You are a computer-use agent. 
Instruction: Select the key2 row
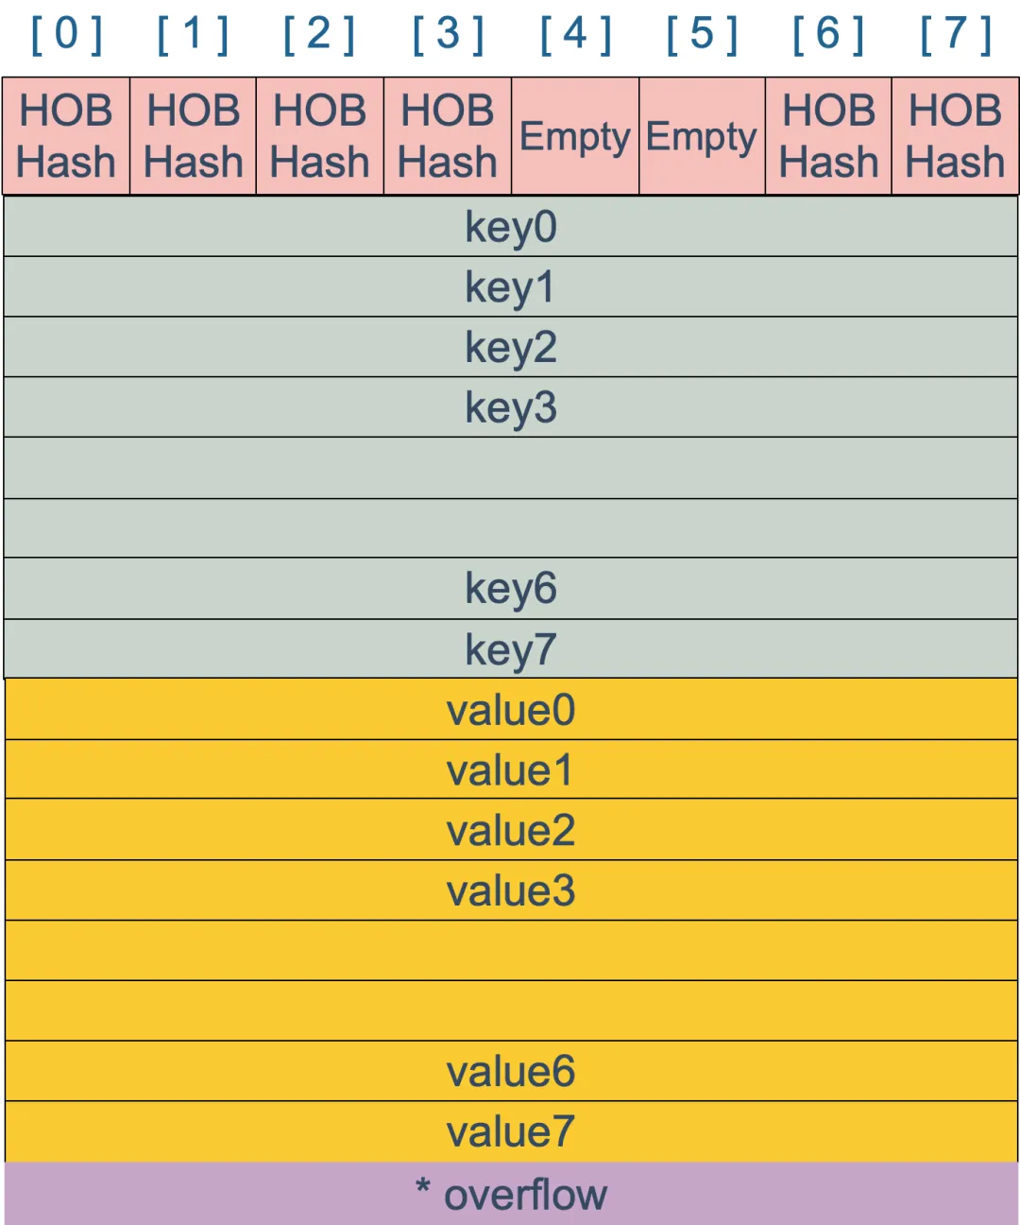pos(511,347)
